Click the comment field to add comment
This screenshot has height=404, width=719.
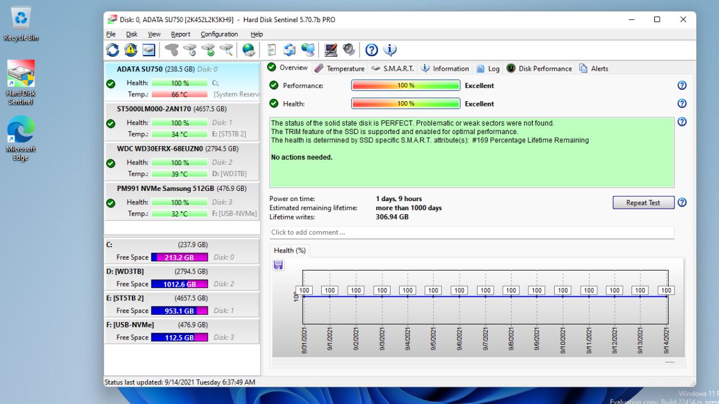(x=472, y=232)
